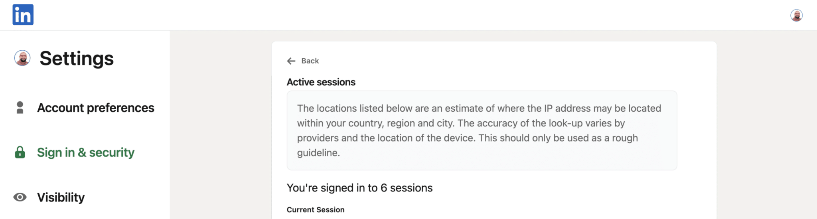Click the Settings heading
Viewport: 817px width, 219px height.
coord(77,58)
